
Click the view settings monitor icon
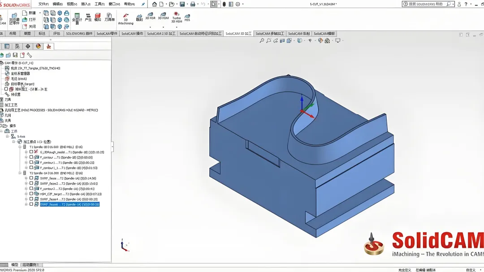[x=338, y=40]
